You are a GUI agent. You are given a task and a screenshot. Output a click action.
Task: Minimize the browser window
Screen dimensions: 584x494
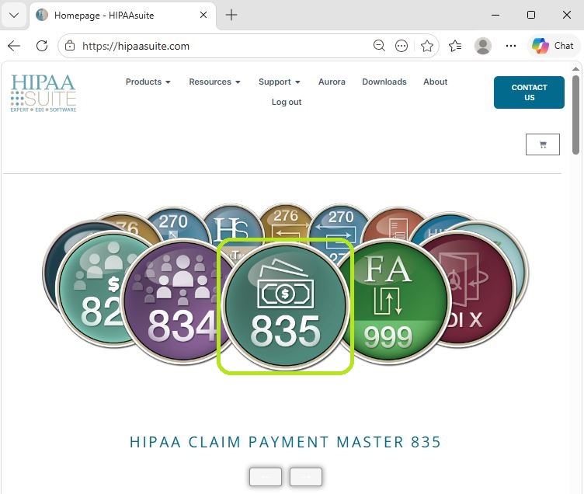(495, 15)
